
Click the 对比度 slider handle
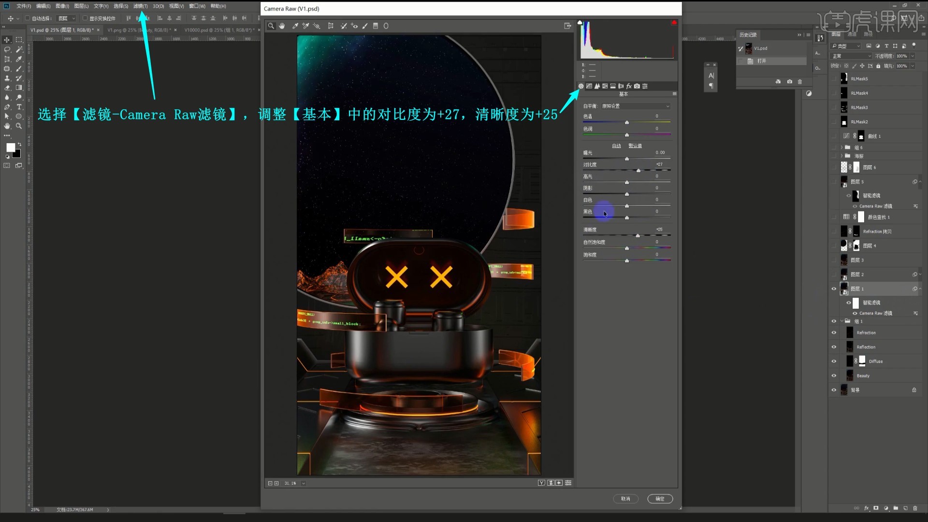(638, 171)
